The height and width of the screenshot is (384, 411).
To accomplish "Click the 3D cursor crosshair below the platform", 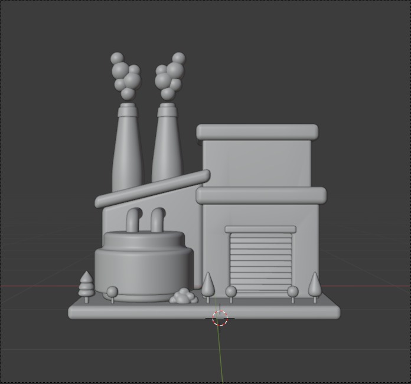I will click(220, 318).
